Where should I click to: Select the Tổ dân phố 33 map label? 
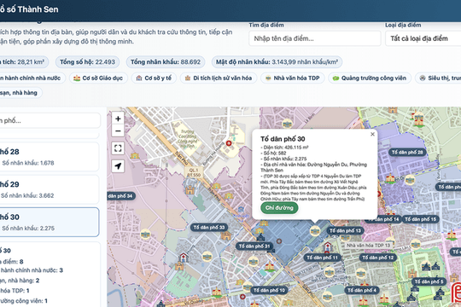tap(209, 228)
